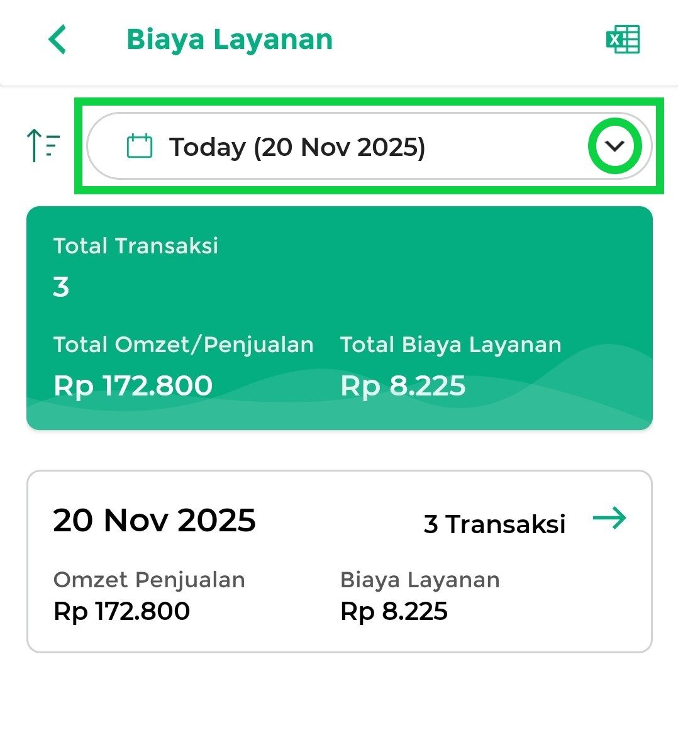Click the Biaya Layanan page title
The height and width of the screenshot is (752, 678).
click(x=230, y=40)
